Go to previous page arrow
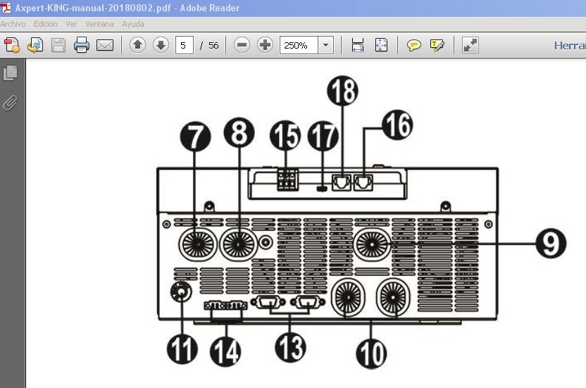 pyautogui.click(x=137, y=45)
